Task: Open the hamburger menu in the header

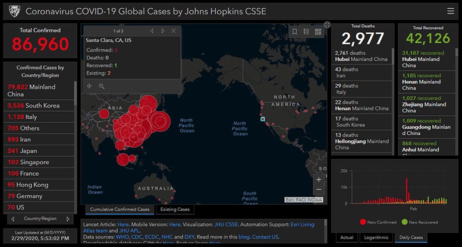Action: click(450, 11)
